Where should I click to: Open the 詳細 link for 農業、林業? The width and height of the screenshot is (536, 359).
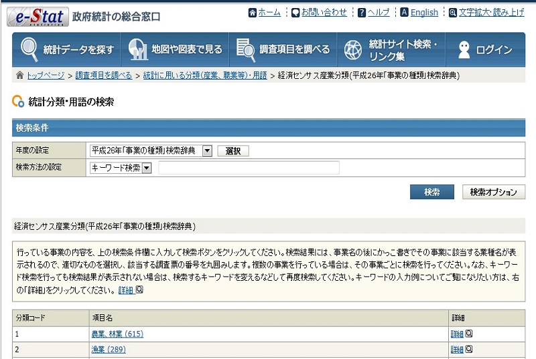click(x=457, y=334)
